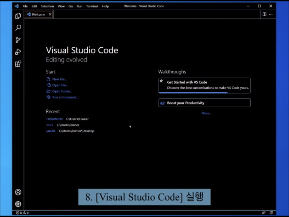Click the 'Editing evolved' subtitle text
The width and height of the screenshot is (289, 217).
[67, 60]
